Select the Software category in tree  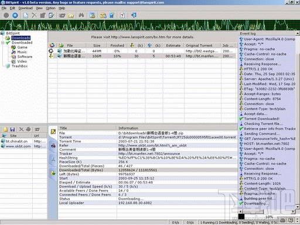(x=25, y=57)
